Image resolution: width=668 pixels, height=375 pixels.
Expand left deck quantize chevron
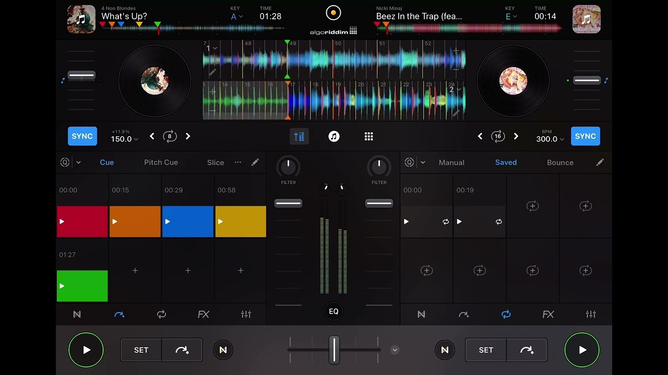(78, 162)
